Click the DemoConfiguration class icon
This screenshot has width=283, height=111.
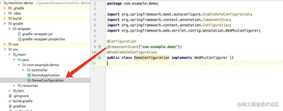point(29,81)
